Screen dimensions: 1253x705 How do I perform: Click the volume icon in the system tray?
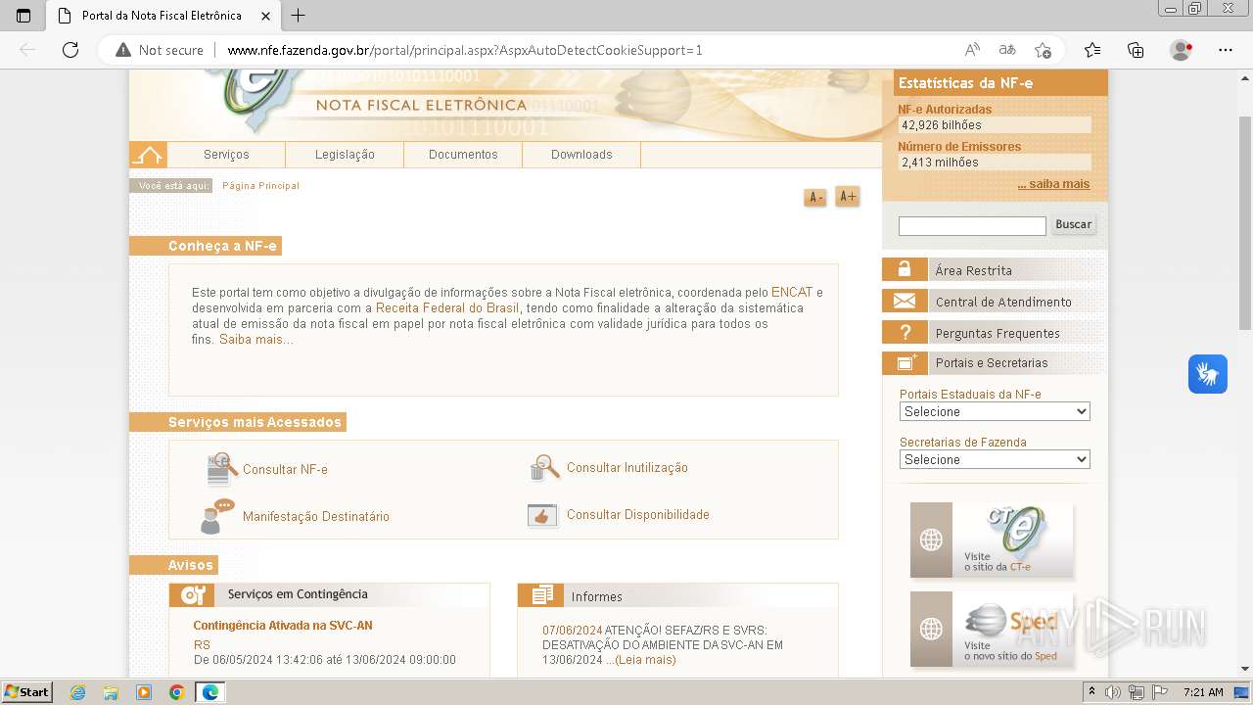tap(1113, 692)
